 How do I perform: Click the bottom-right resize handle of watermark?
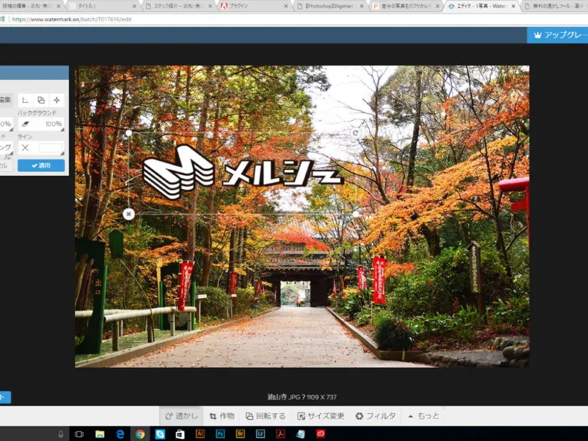point(356,214)
